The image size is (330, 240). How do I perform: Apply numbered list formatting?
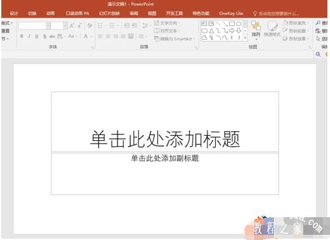pos(112,26)
